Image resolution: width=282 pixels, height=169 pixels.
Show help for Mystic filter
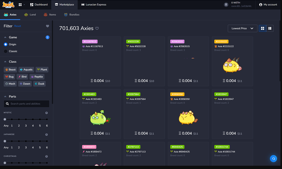click(47, 113)
